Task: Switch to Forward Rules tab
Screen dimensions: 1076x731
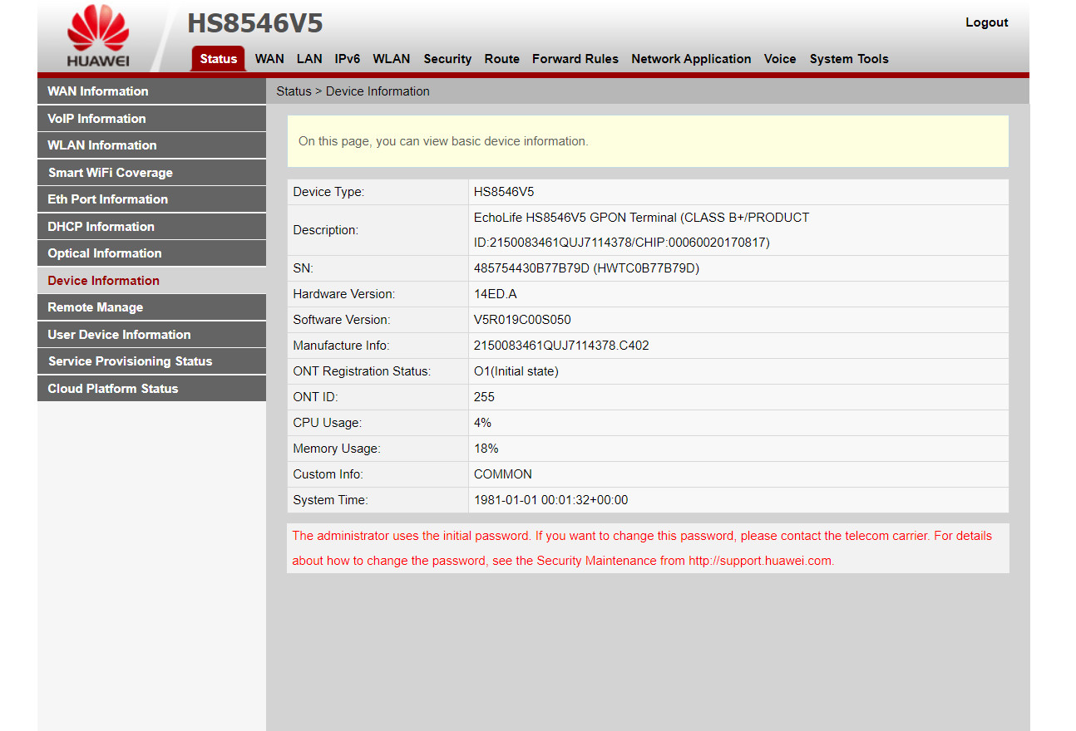Action: click(575, 59)
